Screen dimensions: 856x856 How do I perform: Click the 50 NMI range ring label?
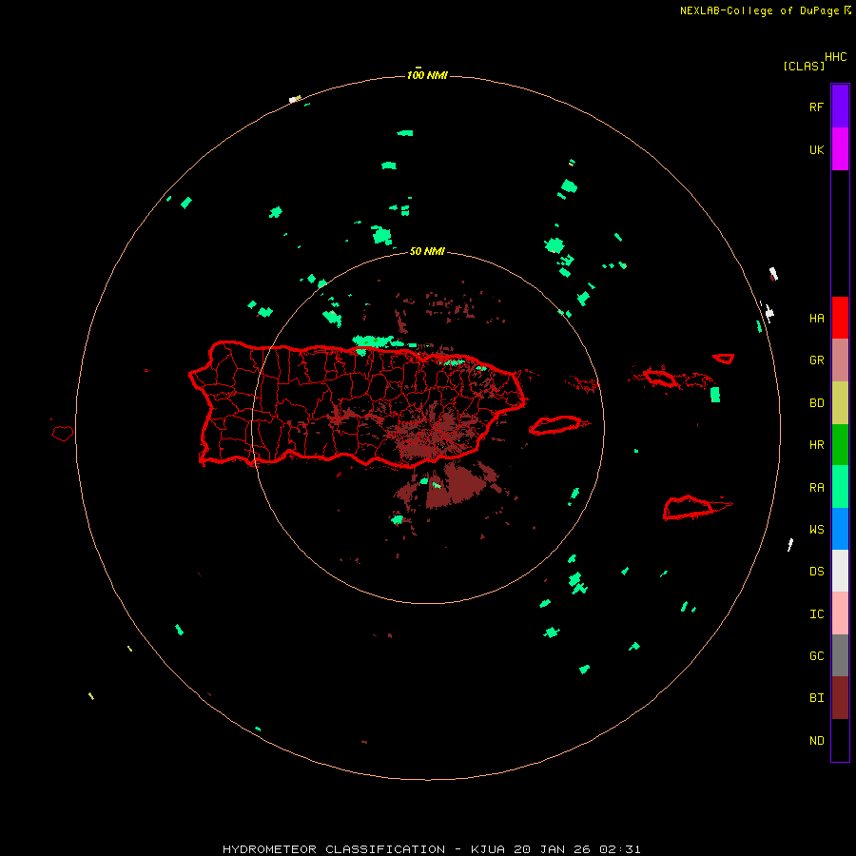(x=427, y=251)
